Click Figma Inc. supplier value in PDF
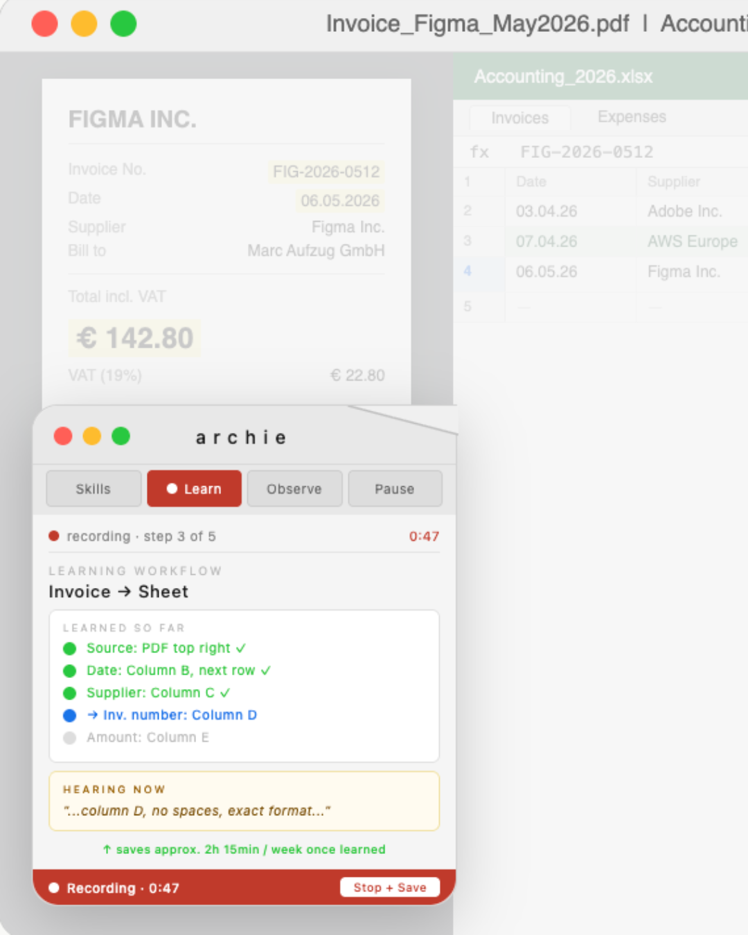The width and height of the screenshot is (748, 935). point(348,227)
